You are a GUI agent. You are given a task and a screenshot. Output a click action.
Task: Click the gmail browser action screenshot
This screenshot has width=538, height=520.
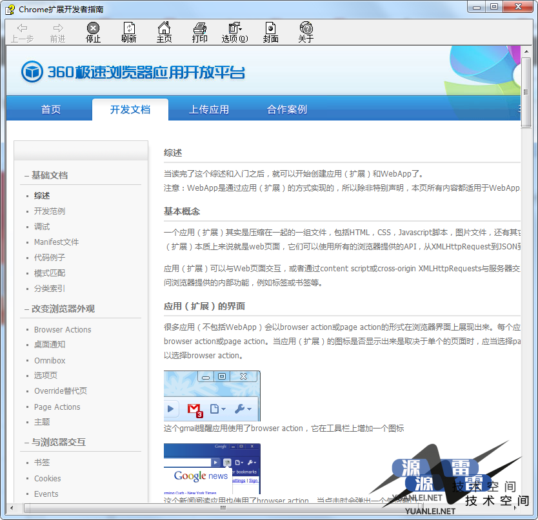click(x=212, y=396)
